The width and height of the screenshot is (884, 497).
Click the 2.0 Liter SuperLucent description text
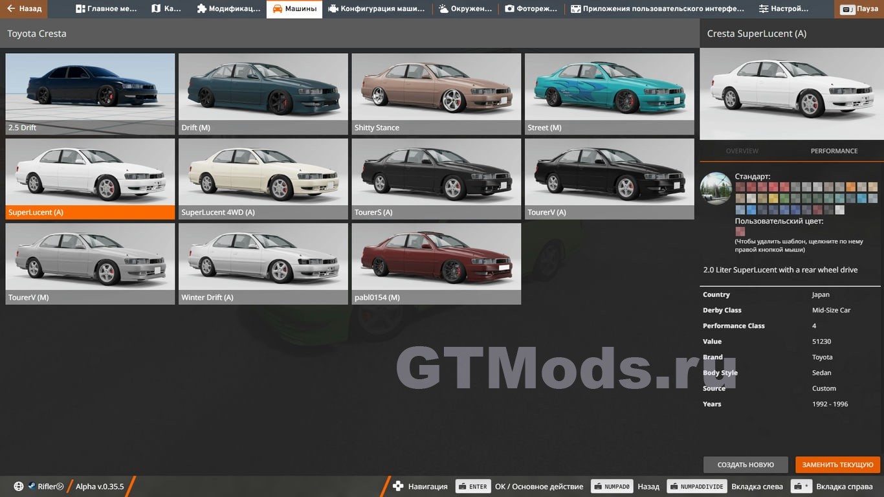coord(780,270)
